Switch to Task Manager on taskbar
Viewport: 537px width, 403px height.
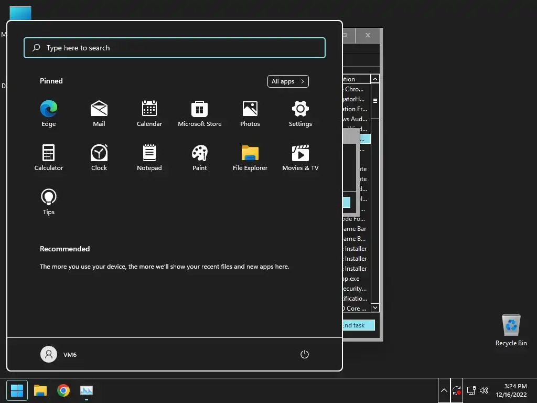point(87,390)
